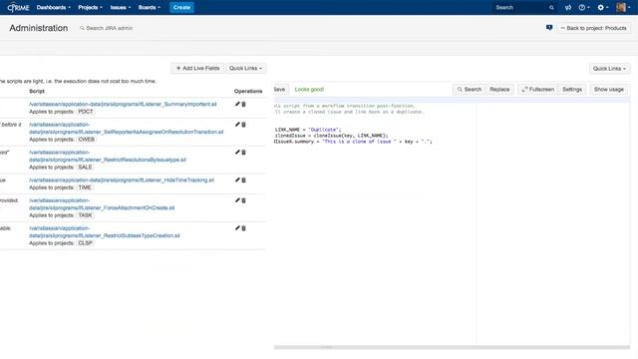Open the Dashboards dropdown menu
The height and width of the screenshot is (359, 638).
pyautogui.click(x=53, y=7)
